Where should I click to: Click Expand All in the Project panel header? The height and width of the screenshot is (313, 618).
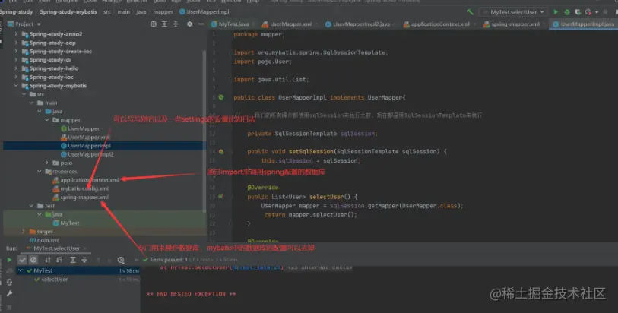pyautogui.click(x=164, y=24)
